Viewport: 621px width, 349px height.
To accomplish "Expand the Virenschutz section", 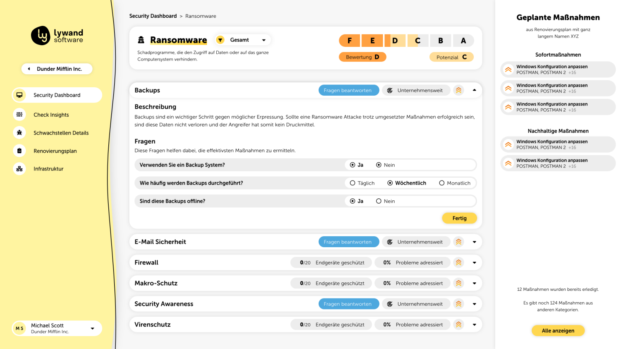I will (x=474, y=324).
